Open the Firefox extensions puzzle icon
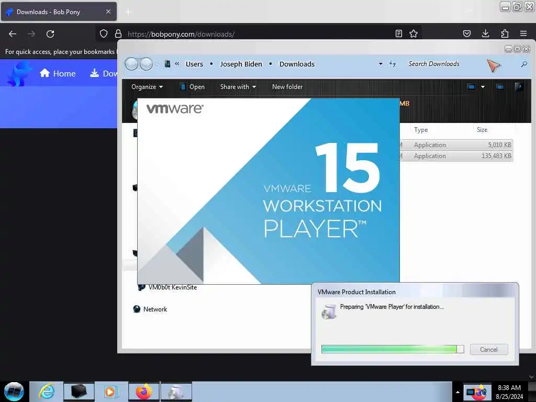The image size is (536, 402). (505, 33)
